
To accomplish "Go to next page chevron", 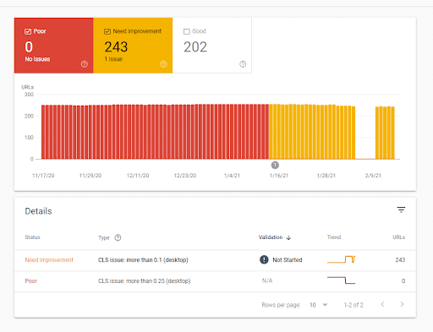I will 402,304.
